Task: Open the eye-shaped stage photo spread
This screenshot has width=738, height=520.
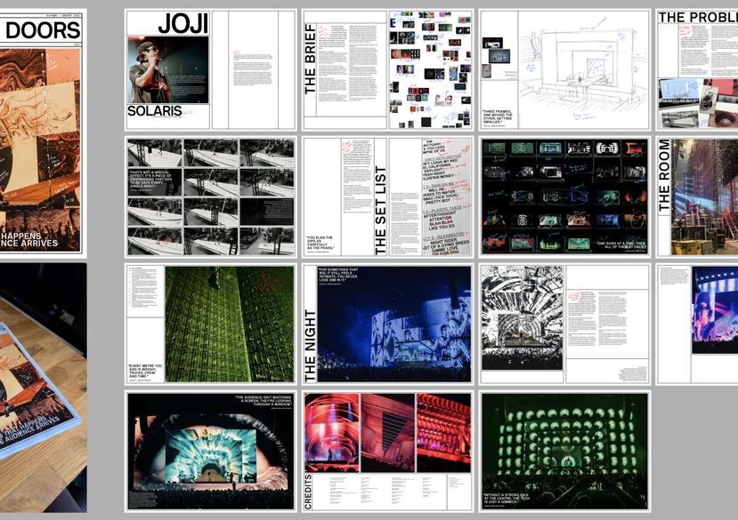Action: (211, 451)
